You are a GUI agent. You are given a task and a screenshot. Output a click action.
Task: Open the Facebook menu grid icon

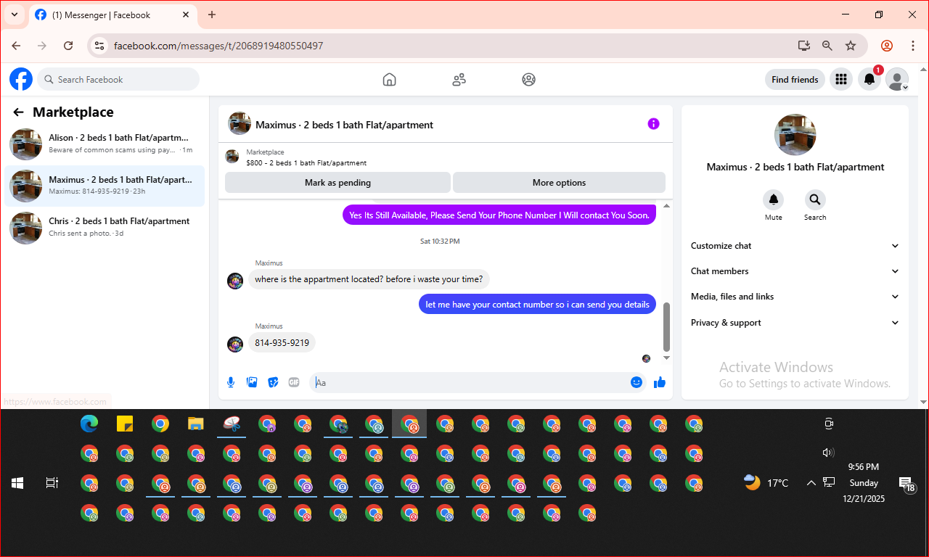(841, 80)
